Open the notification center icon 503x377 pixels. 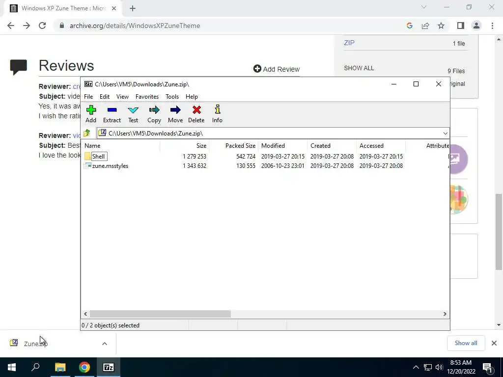coord(488,368)
